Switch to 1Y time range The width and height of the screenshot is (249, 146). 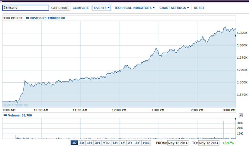[123, 143]
